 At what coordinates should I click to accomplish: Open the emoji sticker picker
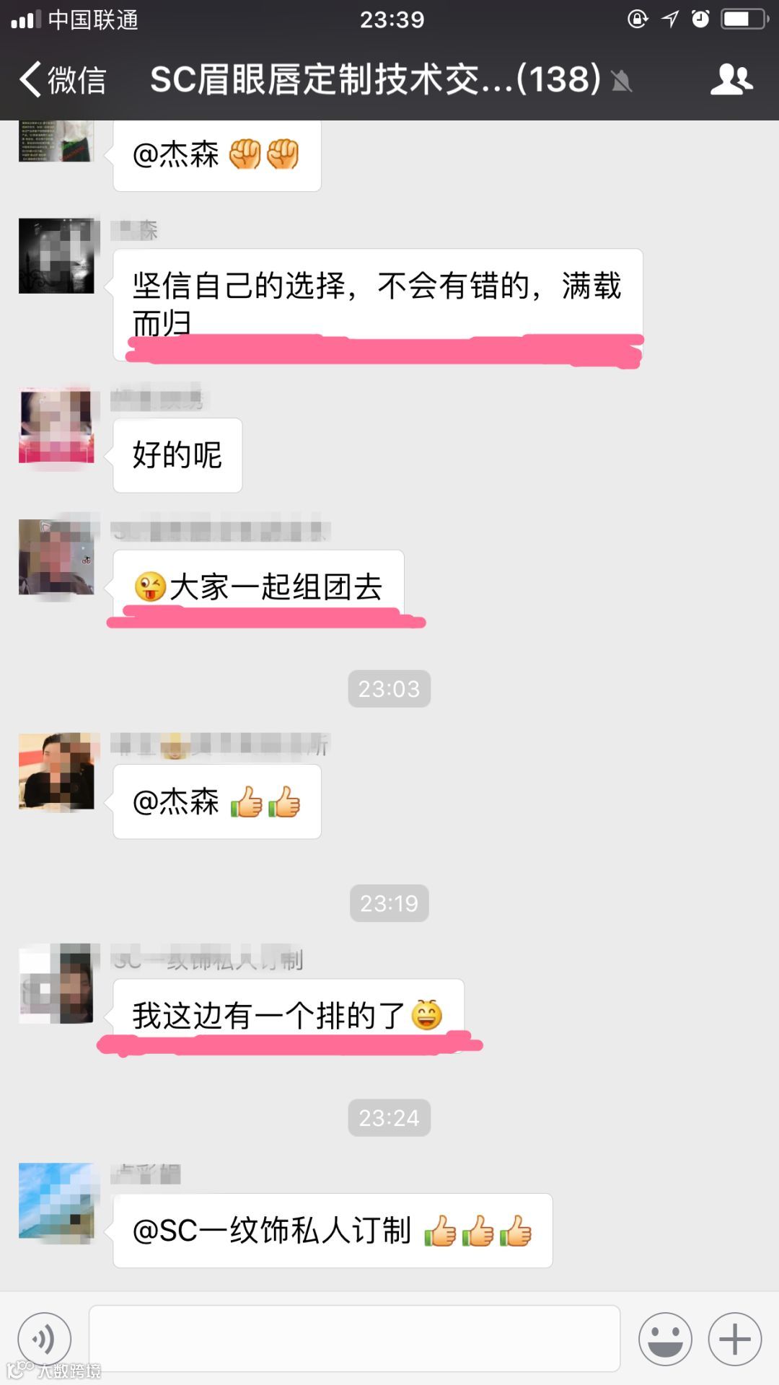pos(664,1340)
